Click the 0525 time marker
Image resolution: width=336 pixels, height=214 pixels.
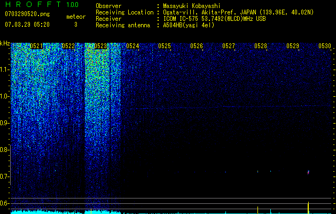[165, 46]
